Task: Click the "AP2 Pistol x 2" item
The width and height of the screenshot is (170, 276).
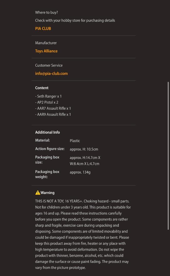Action: [x=47, y=102]
